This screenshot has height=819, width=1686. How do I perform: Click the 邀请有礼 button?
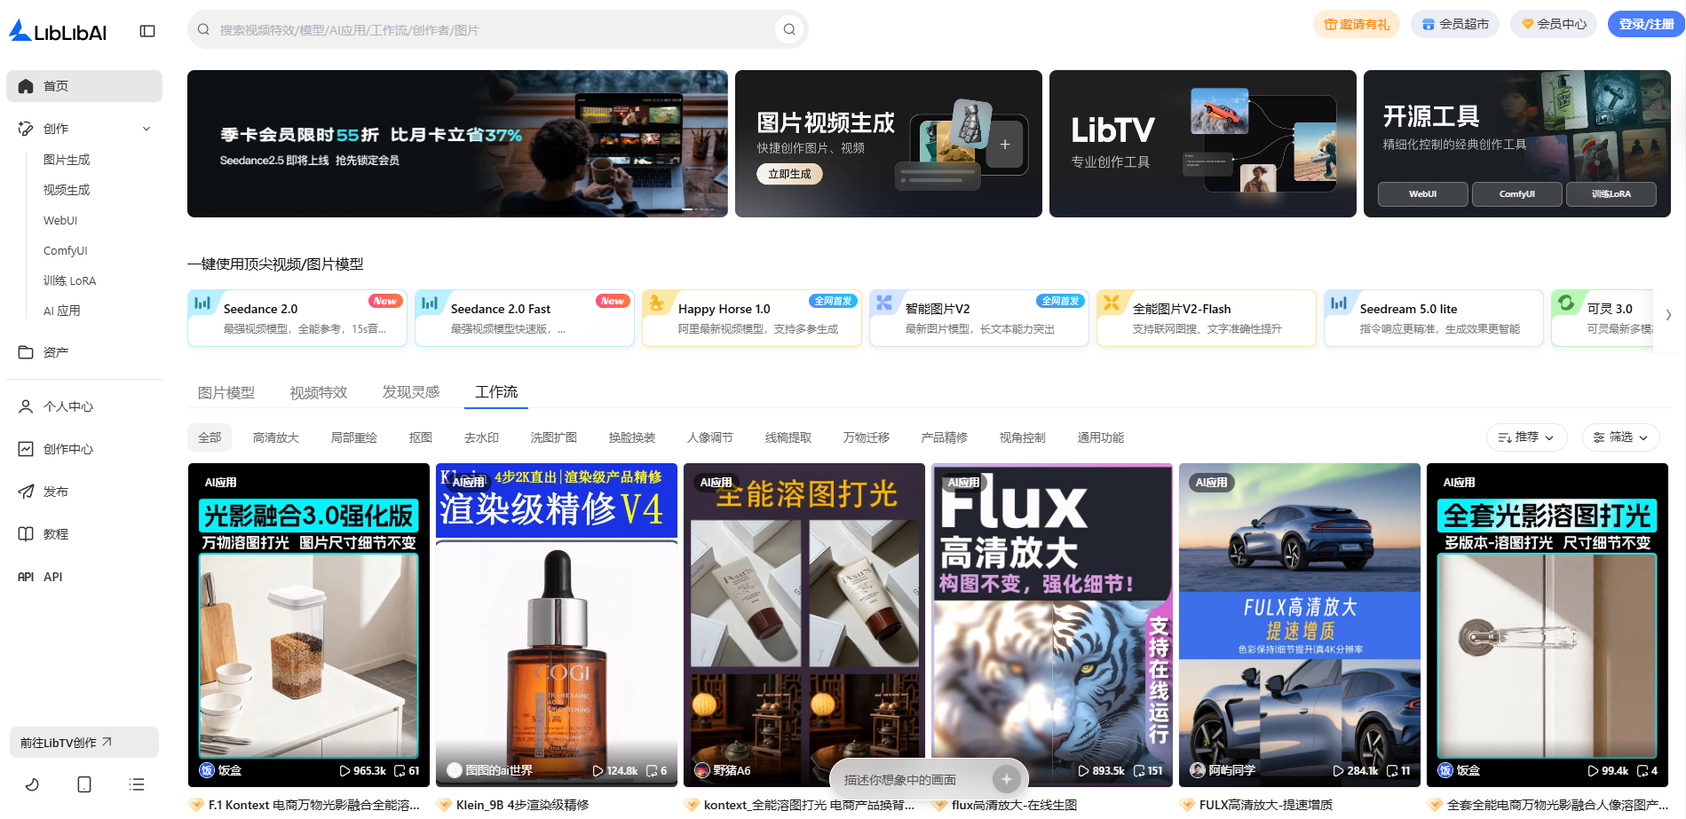tap(1357, 24)
